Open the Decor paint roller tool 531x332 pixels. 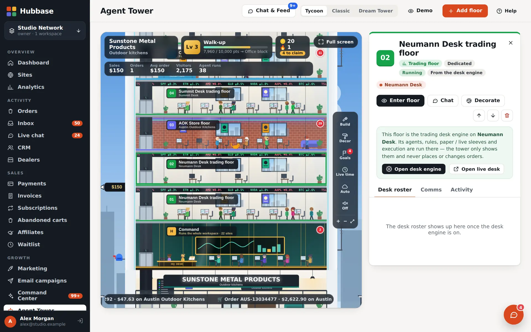coord(345,138)
